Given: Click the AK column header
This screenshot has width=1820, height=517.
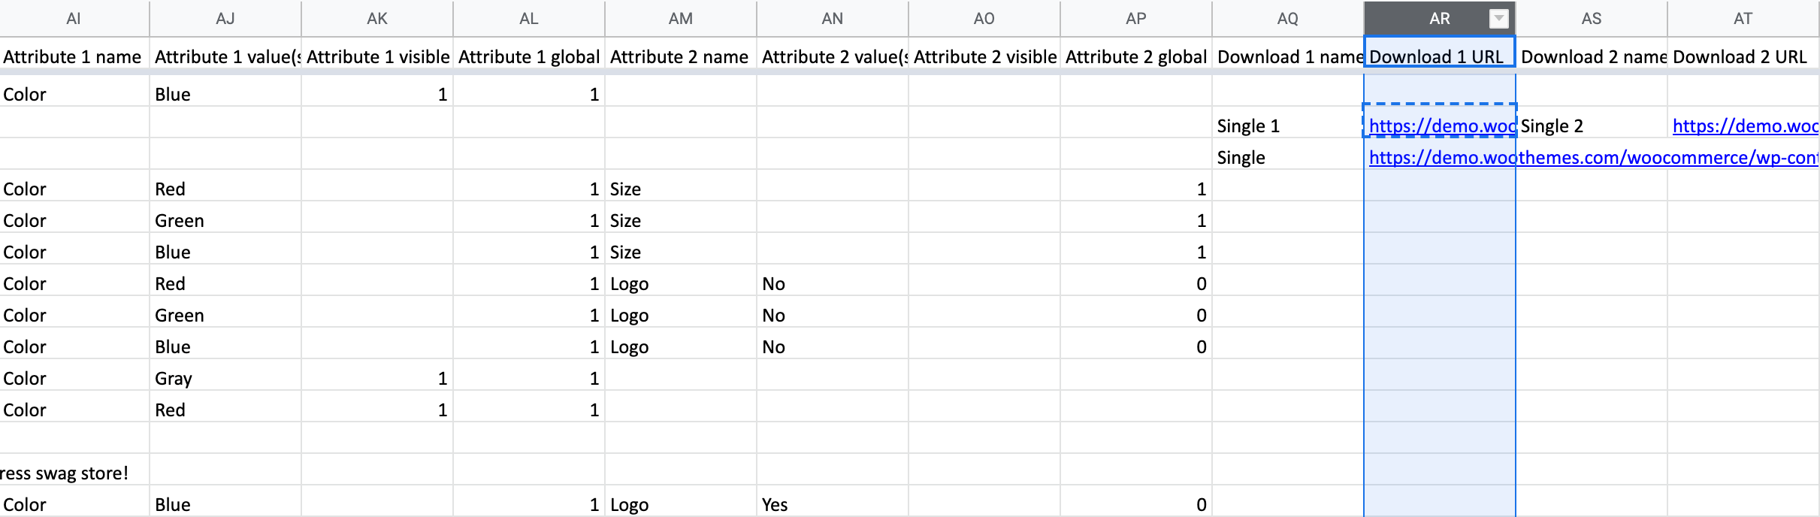Looking at the screenshot, I should point(377,19).
